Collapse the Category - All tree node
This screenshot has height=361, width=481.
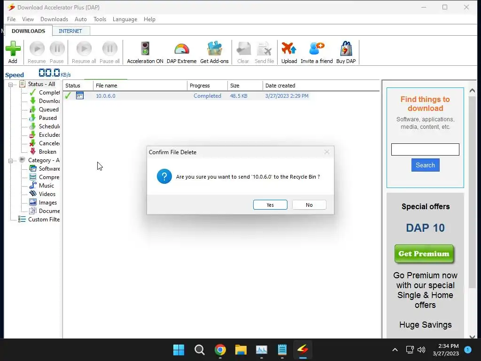[10, 161]
